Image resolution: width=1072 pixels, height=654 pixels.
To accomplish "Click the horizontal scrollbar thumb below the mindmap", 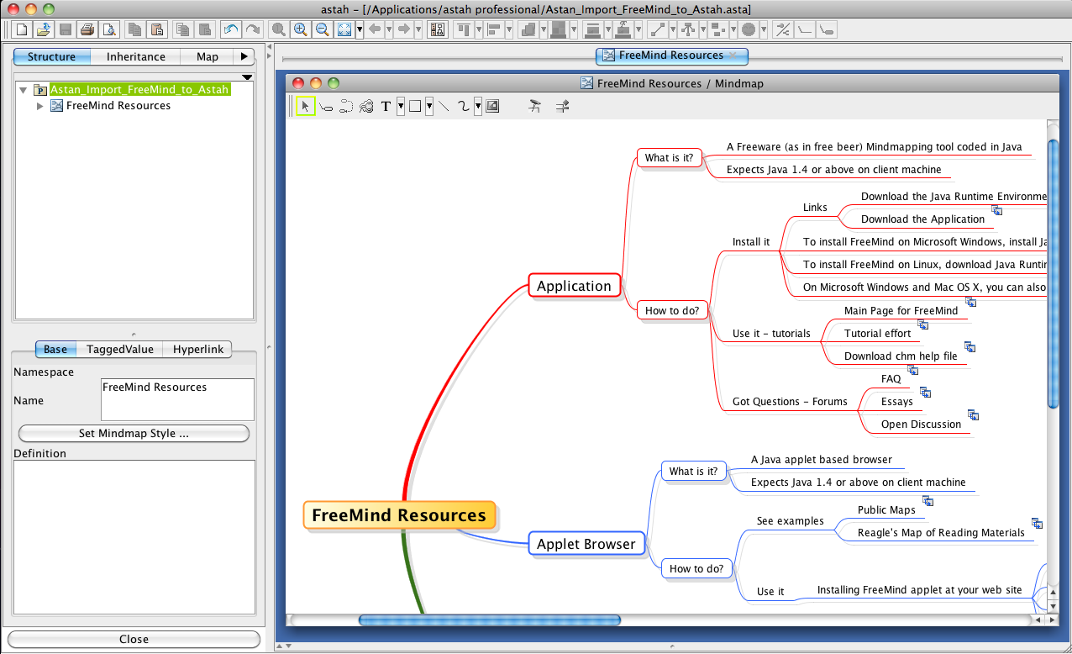I will click(x=489, y=620).
